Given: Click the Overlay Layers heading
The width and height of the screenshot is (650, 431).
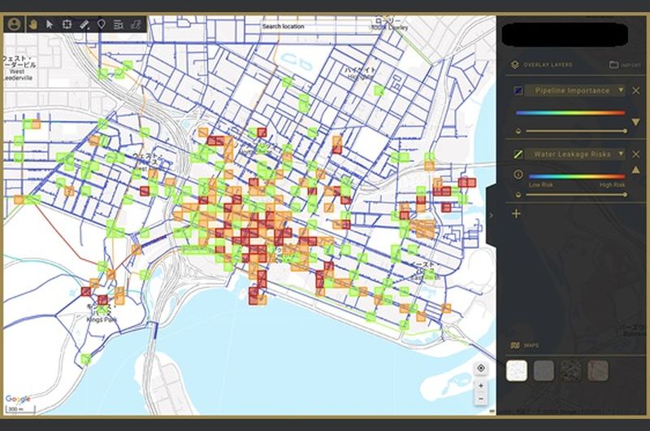Looking at the screenshot, I should tap(548, 65).
